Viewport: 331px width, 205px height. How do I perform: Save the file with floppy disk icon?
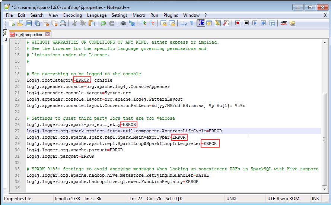click(x=29, y=23)
